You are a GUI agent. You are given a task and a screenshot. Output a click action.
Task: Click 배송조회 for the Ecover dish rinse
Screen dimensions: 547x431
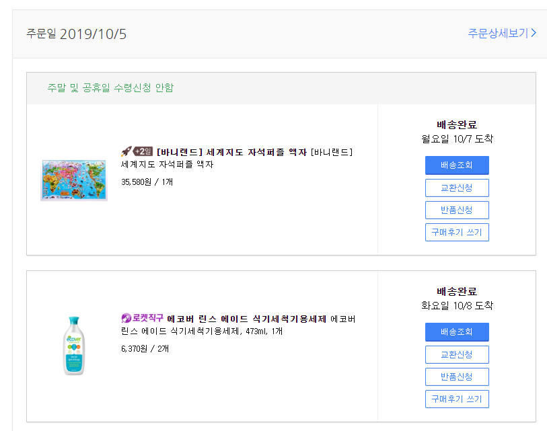point(457,332)
